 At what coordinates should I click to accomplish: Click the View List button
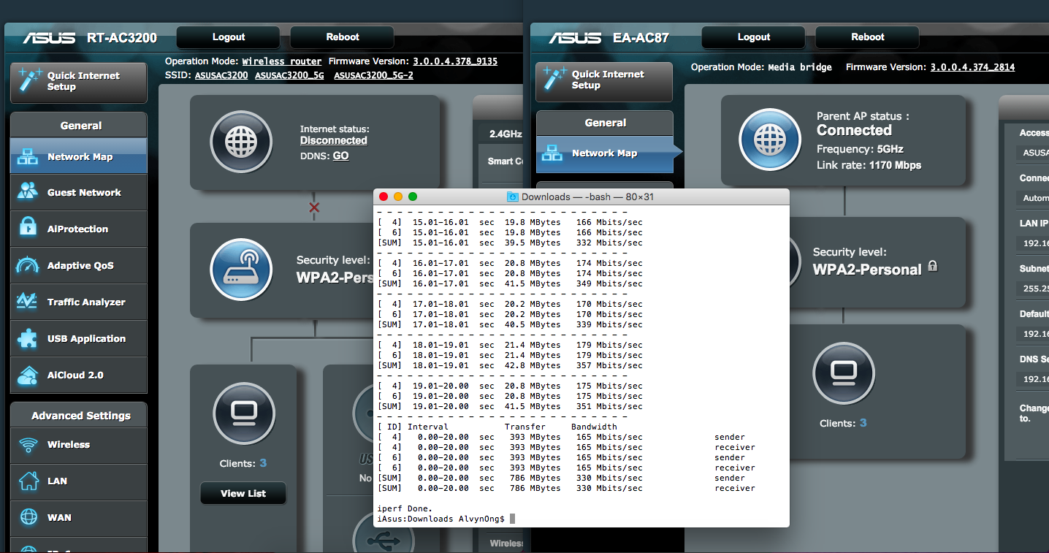[x=243, y=494]
